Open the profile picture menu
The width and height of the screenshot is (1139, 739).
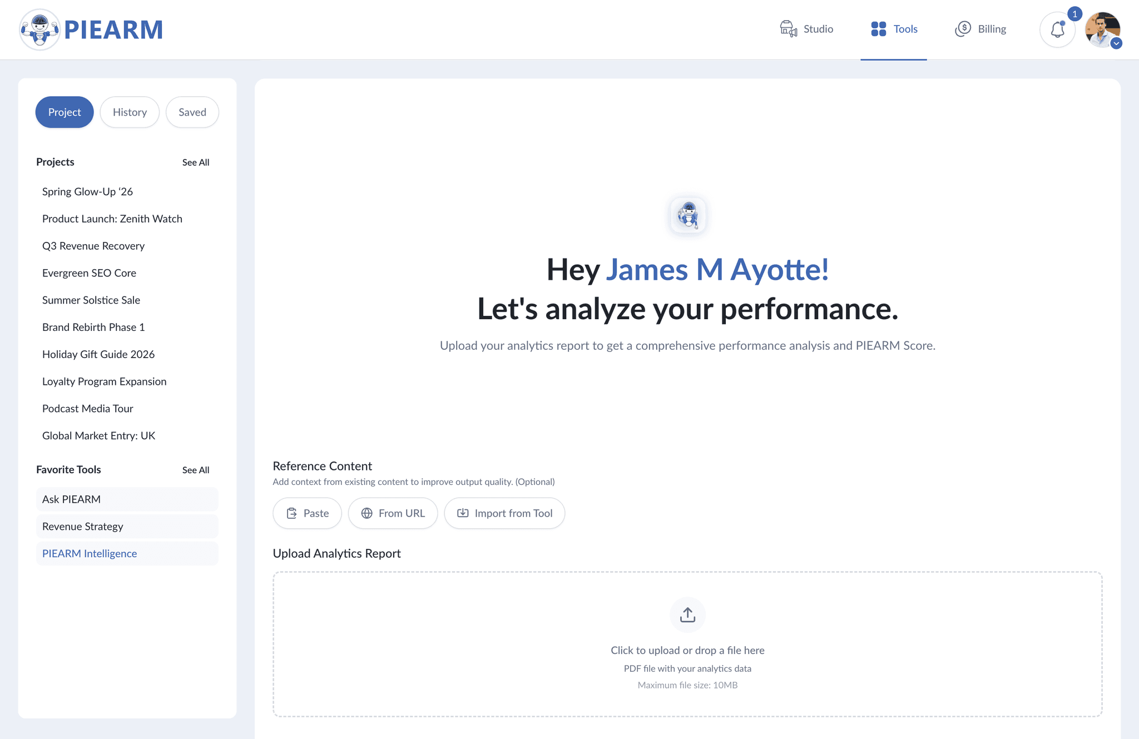point(1102,29)
